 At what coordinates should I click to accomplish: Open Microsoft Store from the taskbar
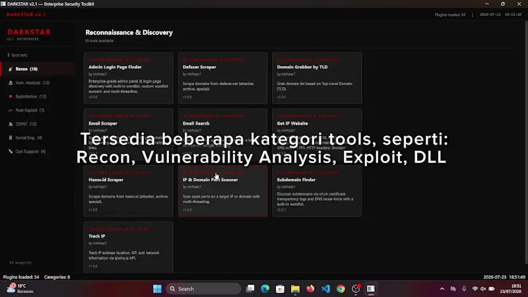pyautogui.click(x=280, y=289)
